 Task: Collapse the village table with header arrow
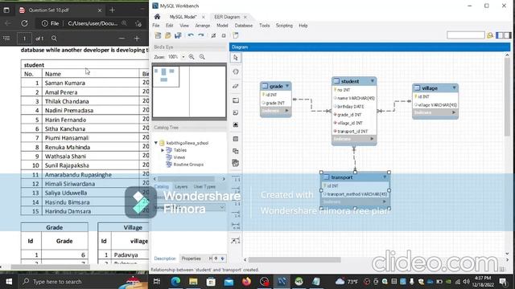click(454, 88)
